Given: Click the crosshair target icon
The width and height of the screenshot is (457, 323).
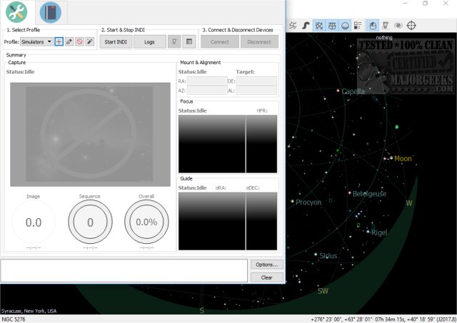Looking at the screenshot, I should pos(412,26).
